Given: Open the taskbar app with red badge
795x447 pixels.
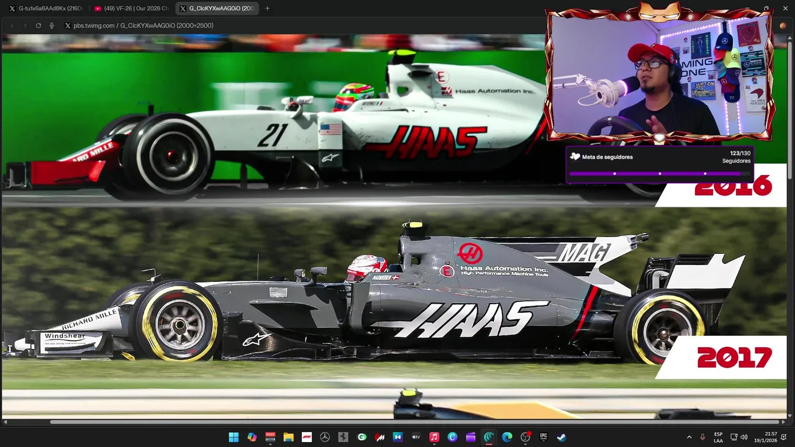Looking at the screenshot, I should click(x=525, y=437).
